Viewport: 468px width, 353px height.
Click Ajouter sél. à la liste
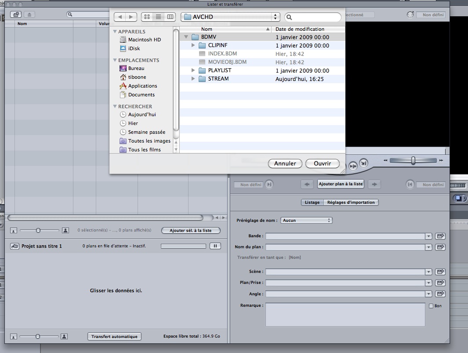(191, 231)
